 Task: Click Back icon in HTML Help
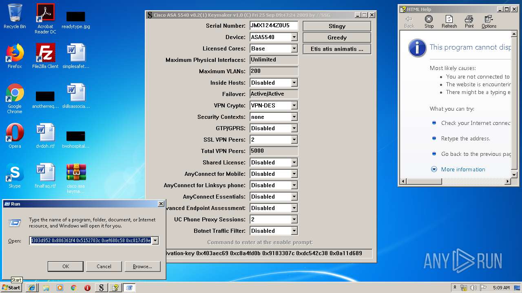409,22
